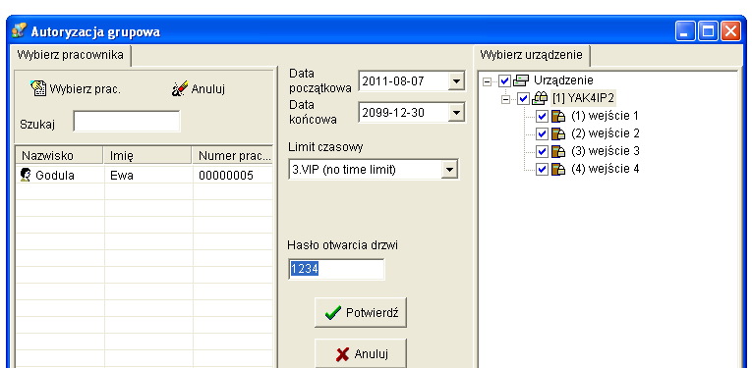Viewport: 752px width, 368px height.
Task: Select tree item (2) wejście 2
Action: tap(605, 133)
